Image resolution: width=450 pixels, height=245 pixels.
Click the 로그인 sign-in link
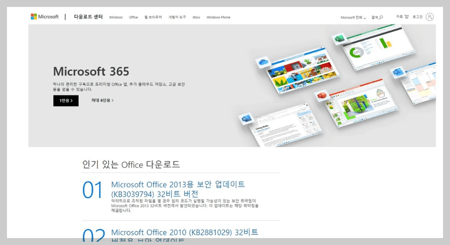[417, 17]
